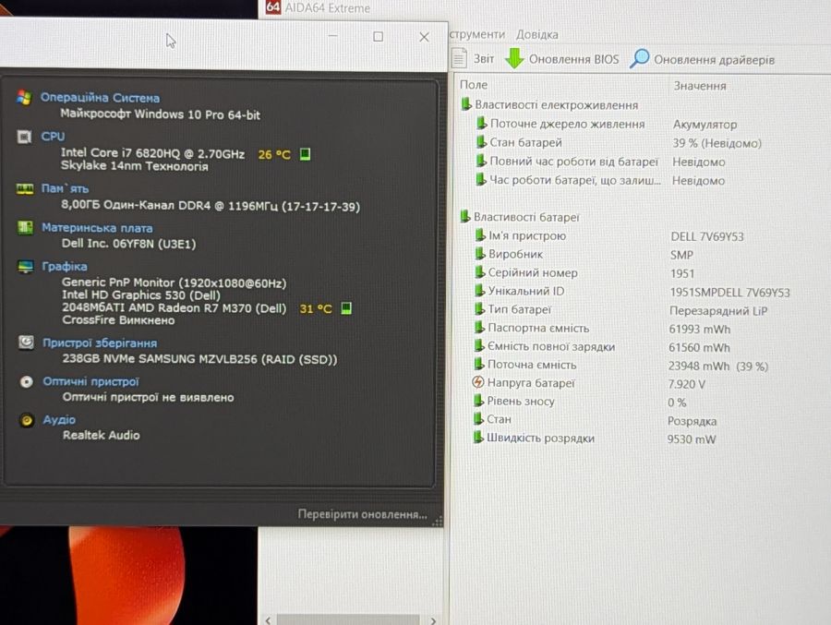Screen dimensions: 831x625
Task: Click the Поле column header
Action: point(474,85)
